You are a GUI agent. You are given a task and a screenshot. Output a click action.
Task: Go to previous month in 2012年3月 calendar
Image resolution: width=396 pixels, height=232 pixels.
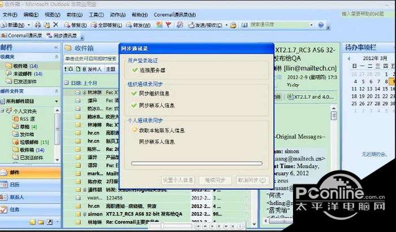click(x=348, y=59)
